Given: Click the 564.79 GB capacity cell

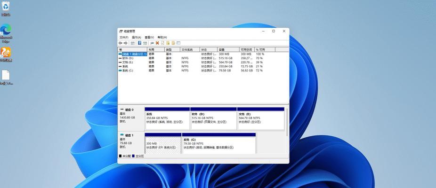Looking at the screenshot, I should pos(225,63).
